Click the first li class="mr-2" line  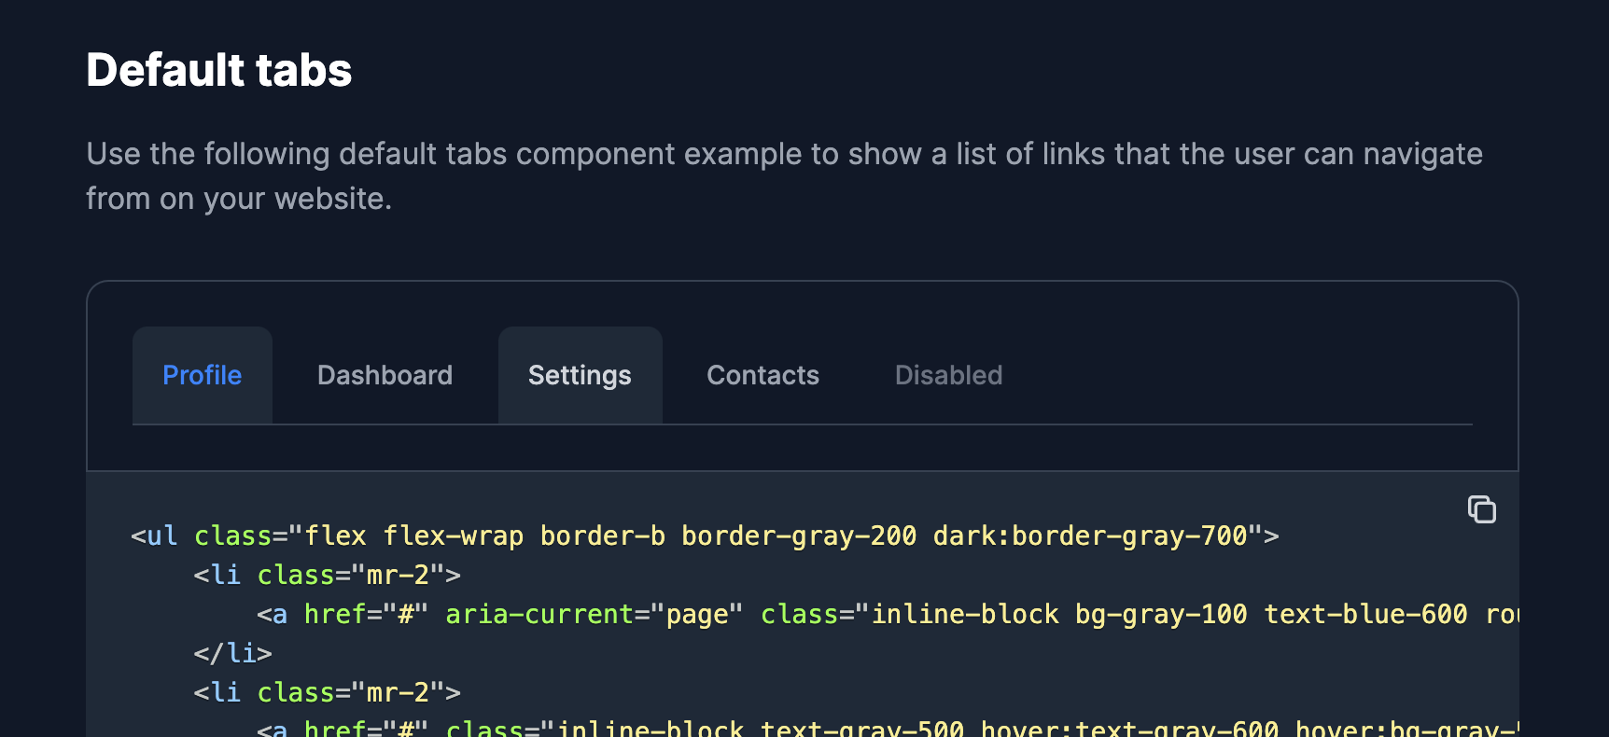[x=327, y=575]
